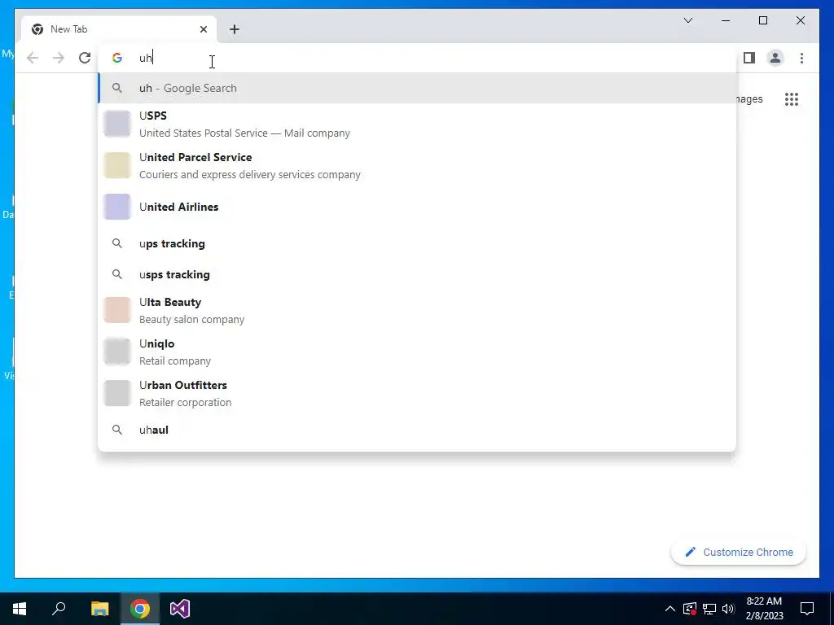Open the notification center icon
This screenshot has height=625, width=834.
click(807, 609)
